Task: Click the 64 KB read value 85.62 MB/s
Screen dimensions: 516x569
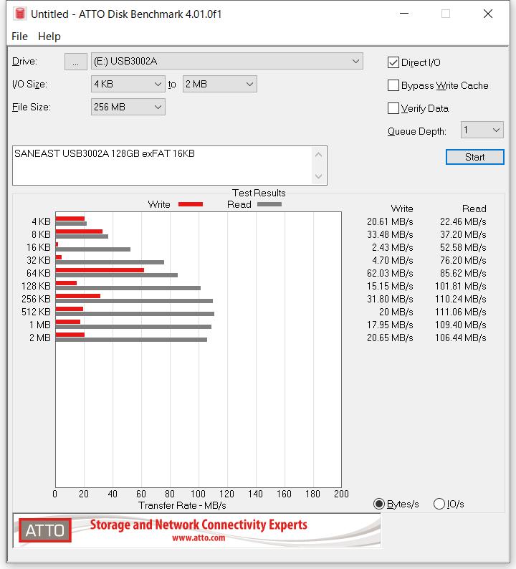Action: click(463, 273)
